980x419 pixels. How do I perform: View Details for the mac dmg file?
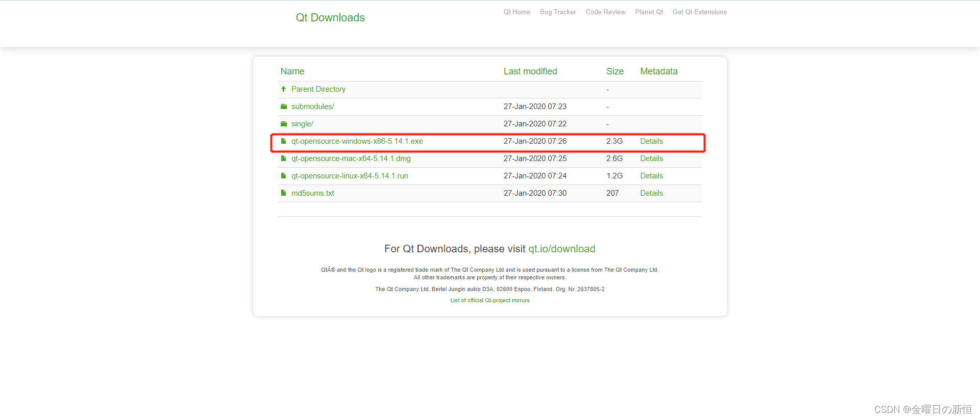coord(651,159)
